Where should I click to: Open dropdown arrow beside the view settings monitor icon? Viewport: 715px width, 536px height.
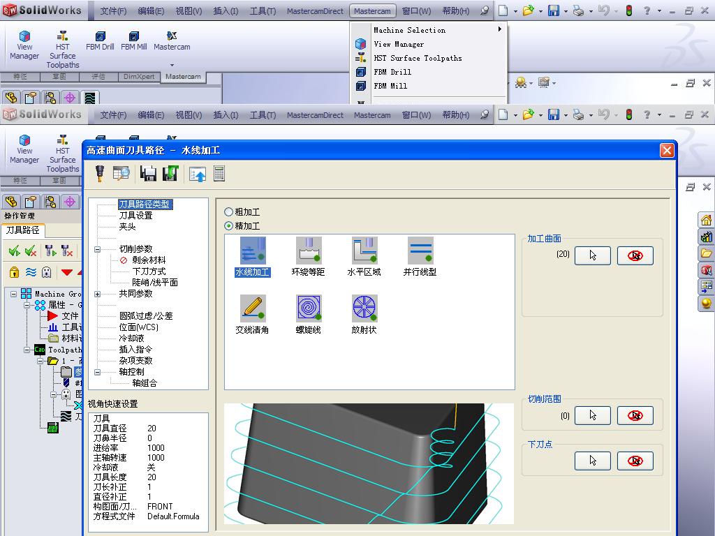tap(554, 83)
